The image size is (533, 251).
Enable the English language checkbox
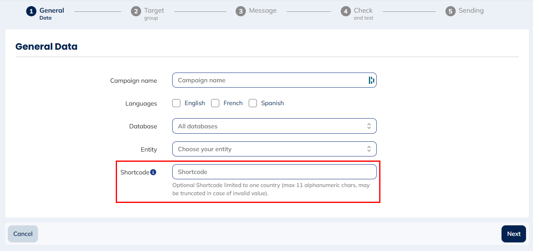[x=176, y=103]
